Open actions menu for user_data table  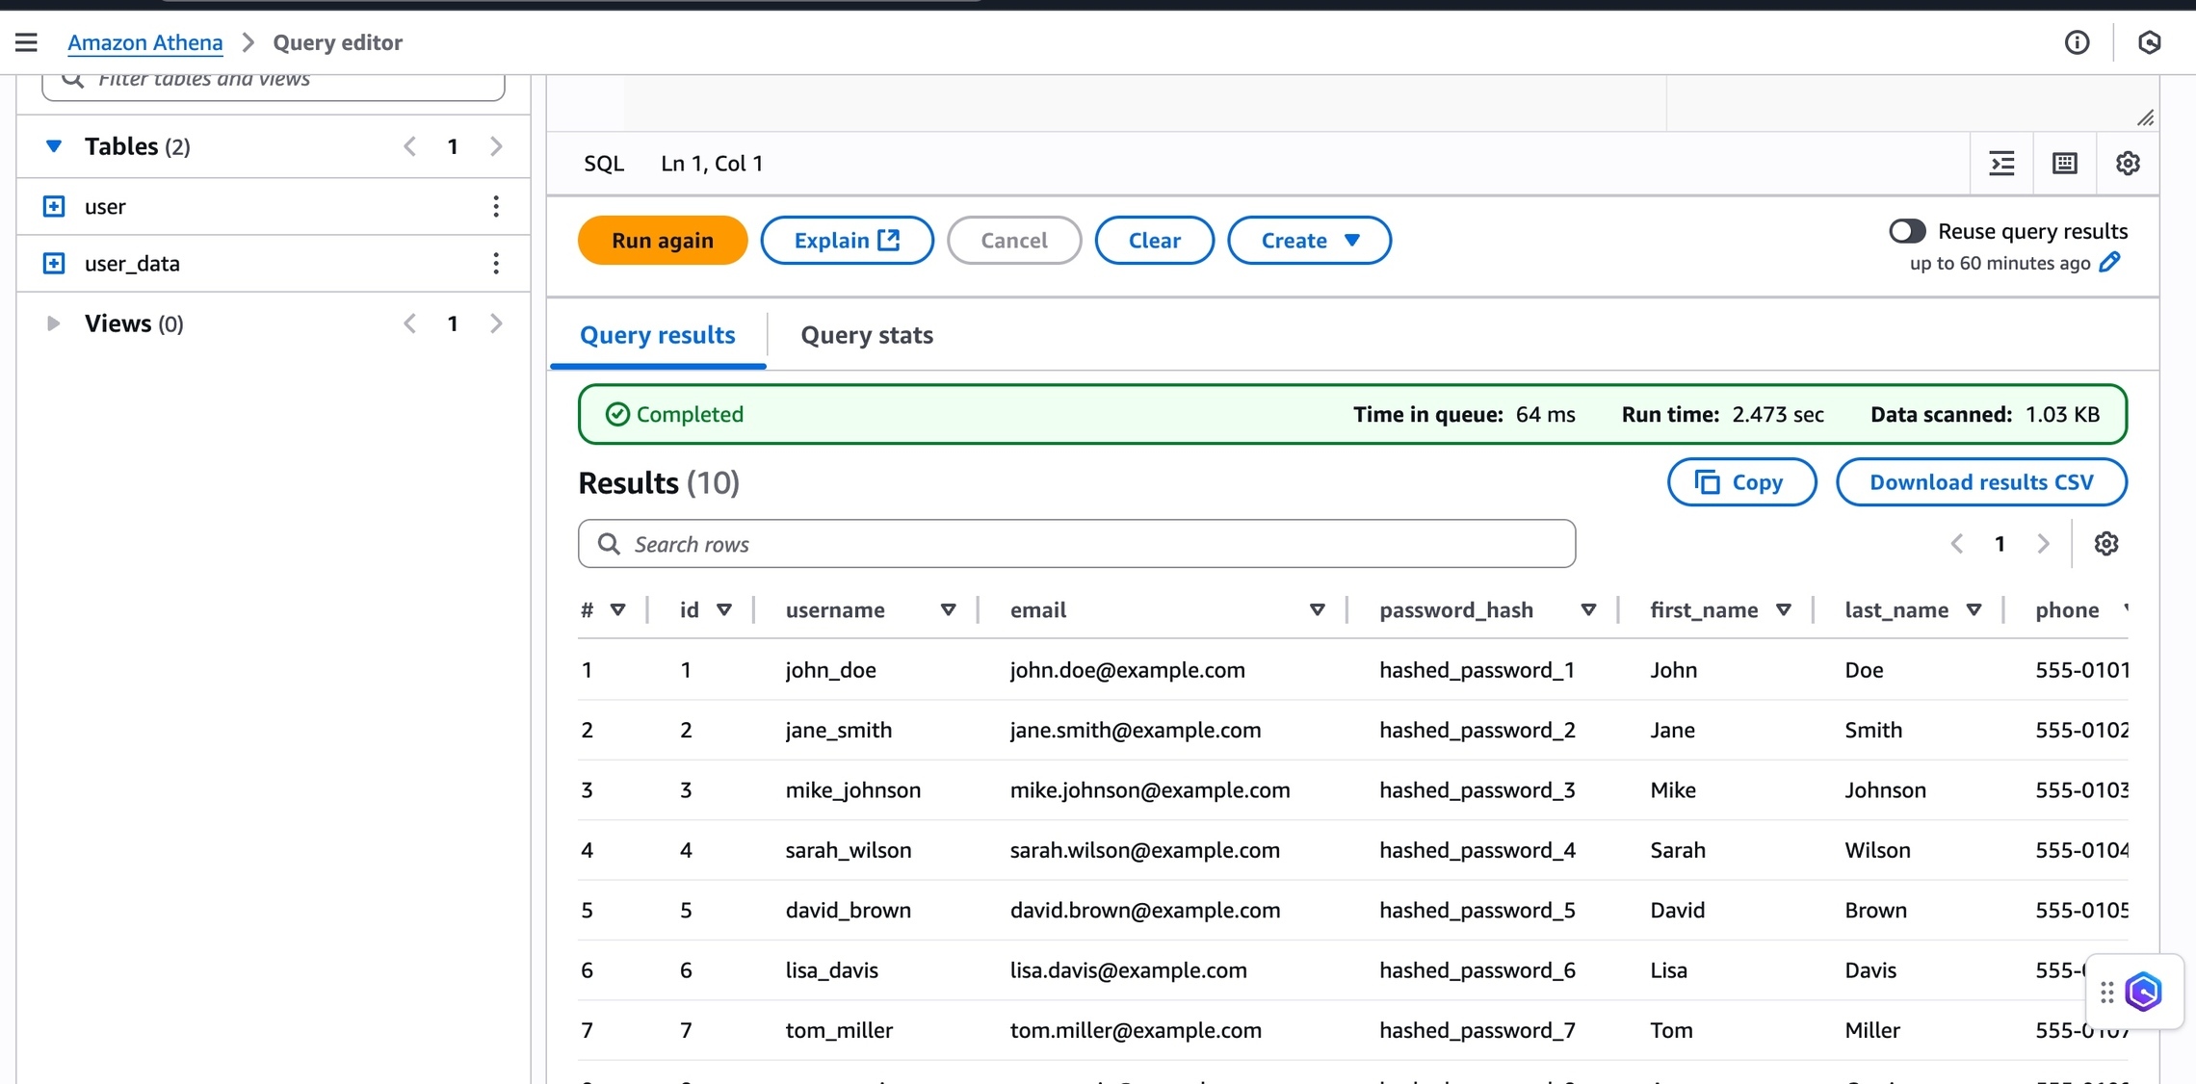(496, 264)
